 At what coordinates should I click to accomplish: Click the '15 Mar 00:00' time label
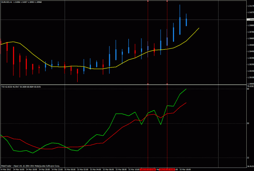pos(69,169)
